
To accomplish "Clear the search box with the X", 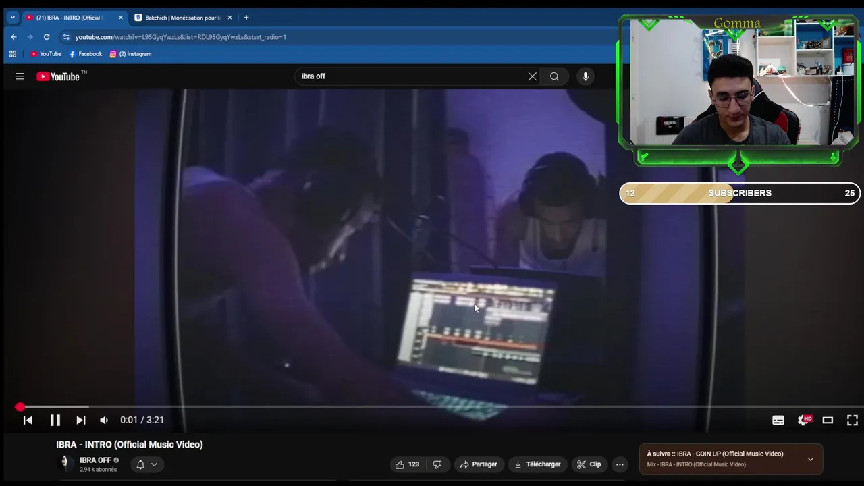I will [533, 76].
